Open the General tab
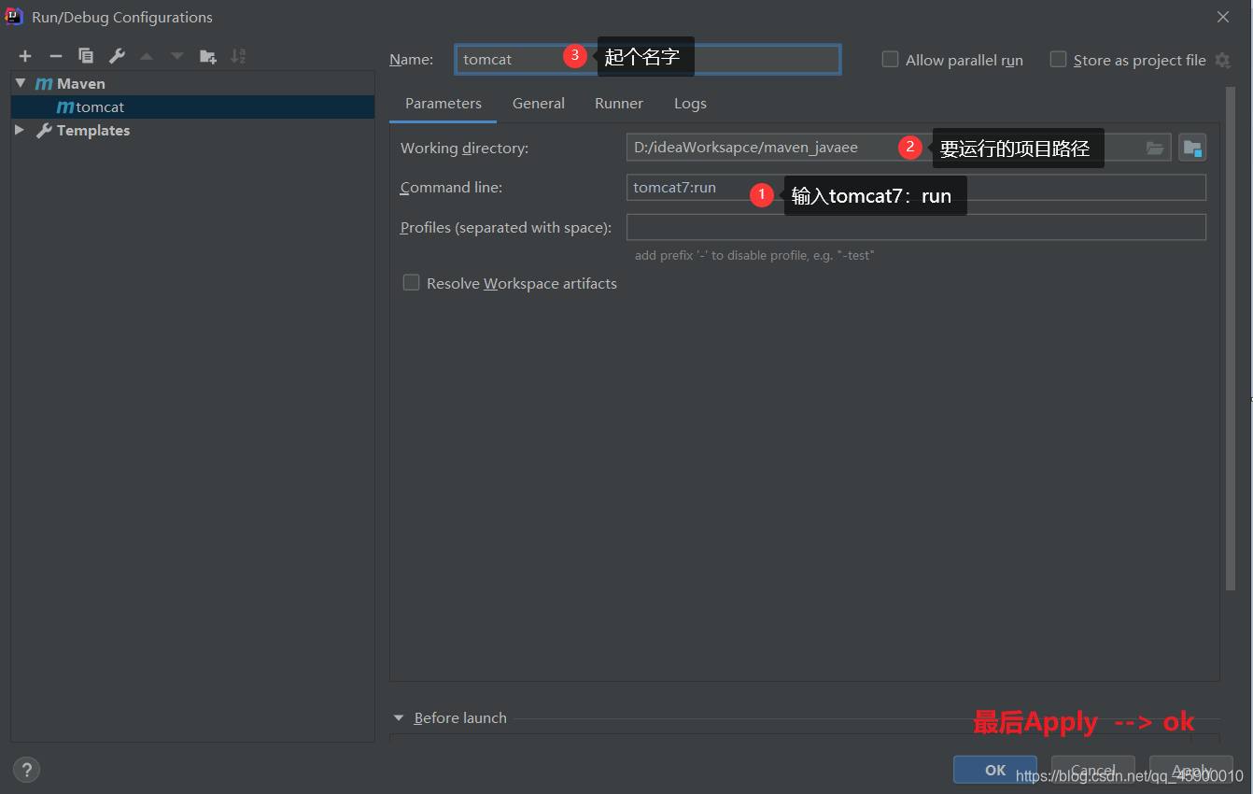The image size is (1253, 794). 539,104
